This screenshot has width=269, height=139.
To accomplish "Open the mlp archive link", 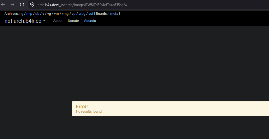I will tap(29, 14).
